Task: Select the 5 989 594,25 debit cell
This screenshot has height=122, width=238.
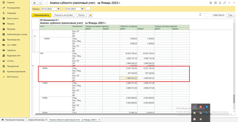Action: [x=129, y=78]
